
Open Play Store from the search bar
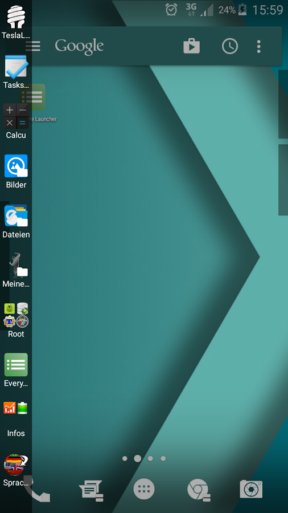click(192, 46)
